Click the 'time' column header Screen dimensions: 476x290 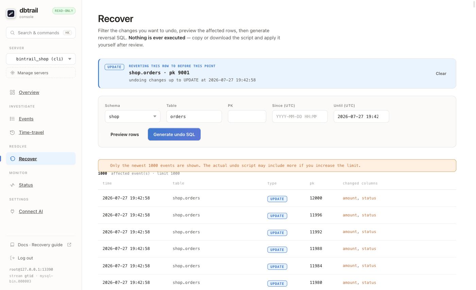pos(107,183)
